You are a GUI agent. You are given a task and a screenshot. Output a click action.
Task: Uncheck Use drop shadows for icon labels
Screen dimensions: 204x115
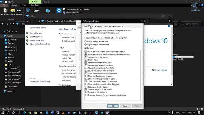(x=86, y=95)
